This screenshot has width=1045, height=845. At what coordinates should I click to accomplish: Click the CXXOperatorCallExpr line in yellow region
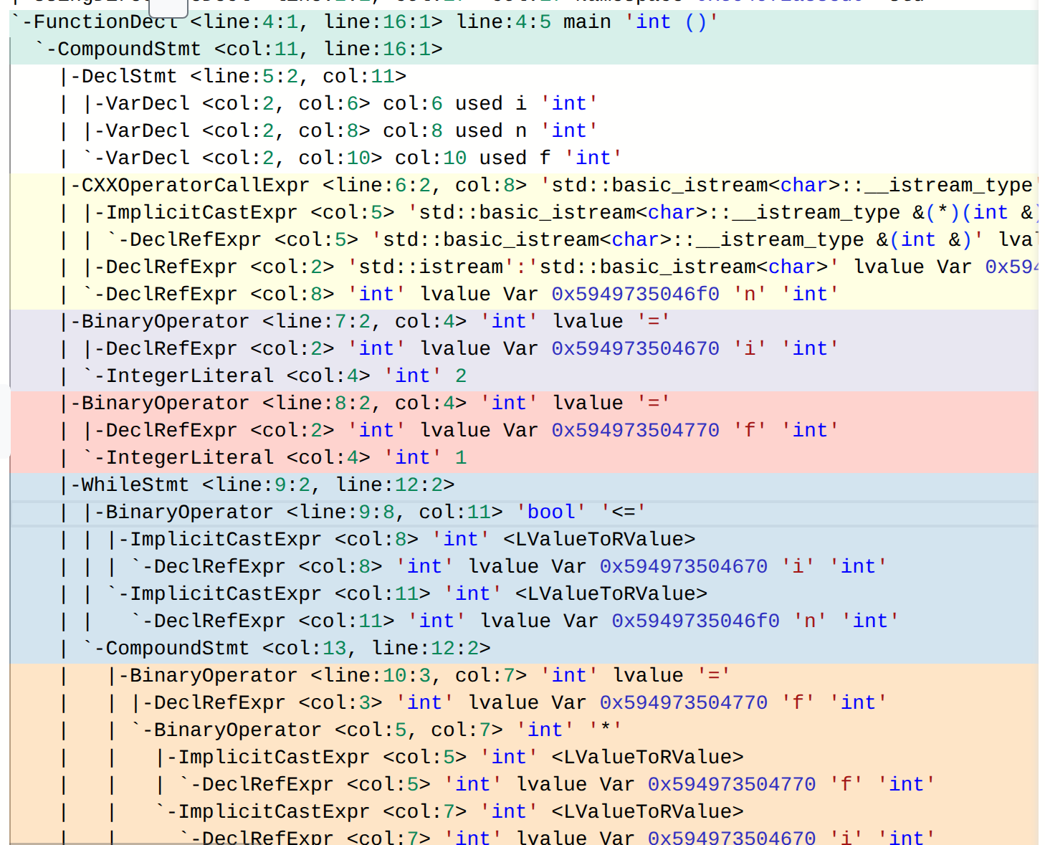[x=195, y=186]
